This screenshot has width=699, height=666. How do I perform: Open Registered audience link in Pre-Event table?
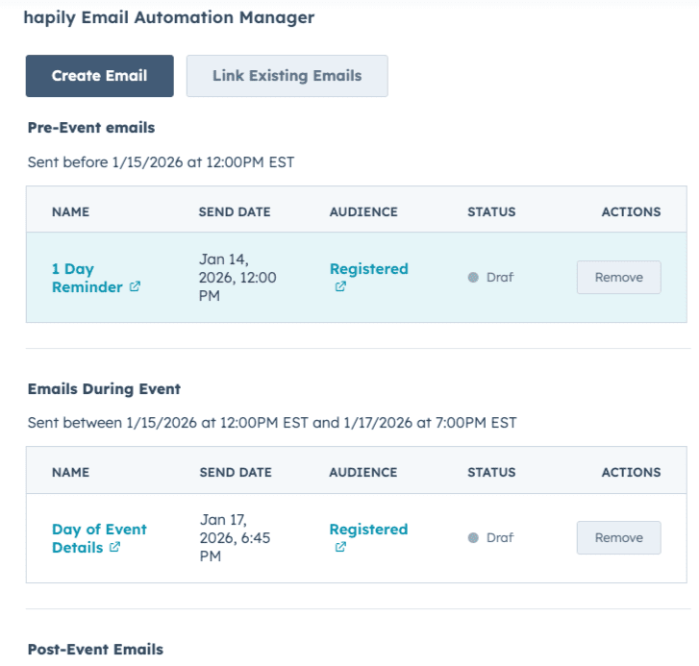[368, 269]
